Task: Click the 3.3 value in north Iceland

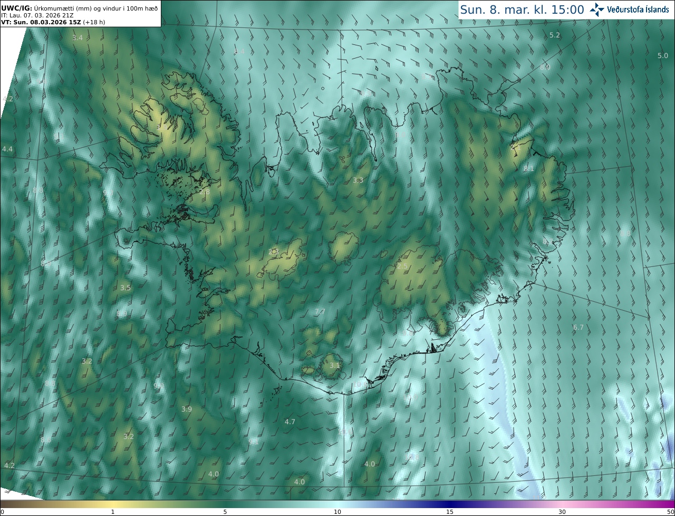Action: [x=358, y=180]
